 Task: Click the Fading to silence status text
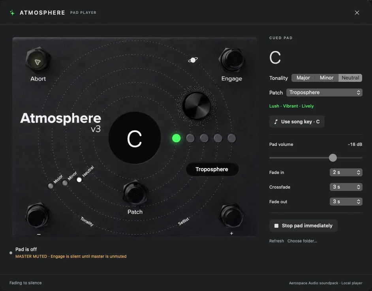25,283
